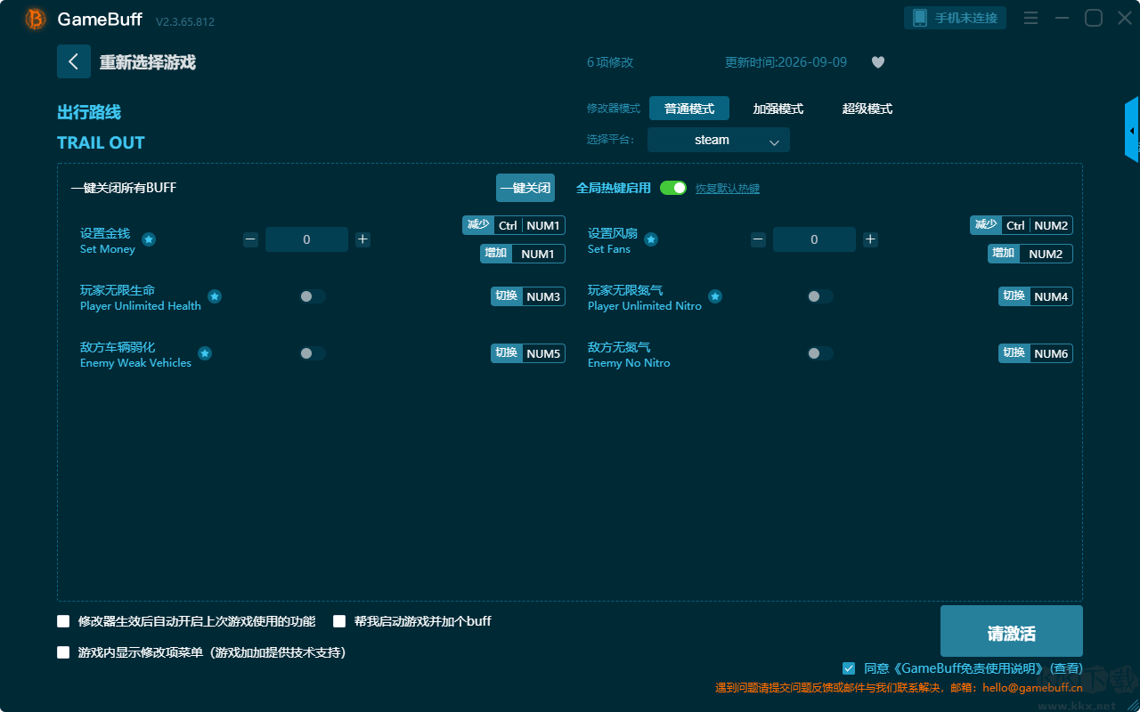The width and height of the screenshot is (1140, 712).
Task: Open the hamburger menu icon
Action: click(1030, 18)
